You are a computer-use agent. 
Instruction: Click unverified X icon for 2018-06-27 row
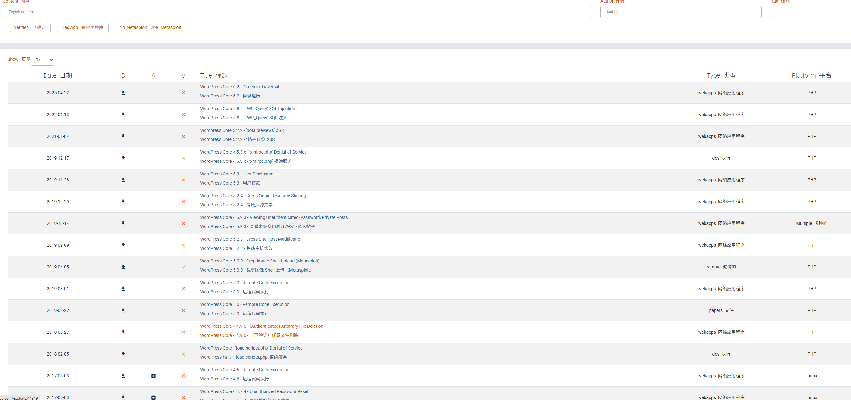[183, 332]
